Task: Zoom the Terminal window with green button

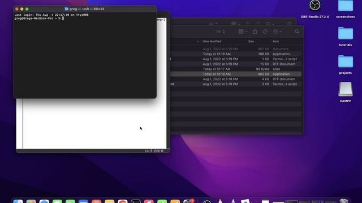Action: [27, 9]
